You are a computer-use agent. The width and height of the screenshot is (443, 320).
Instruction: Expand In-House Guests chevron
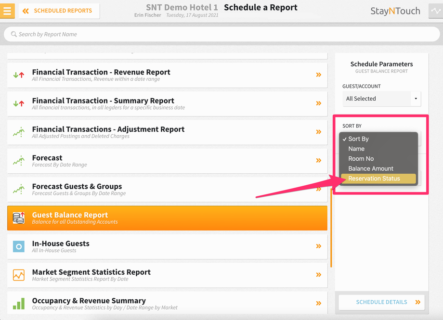coord(319,246)
